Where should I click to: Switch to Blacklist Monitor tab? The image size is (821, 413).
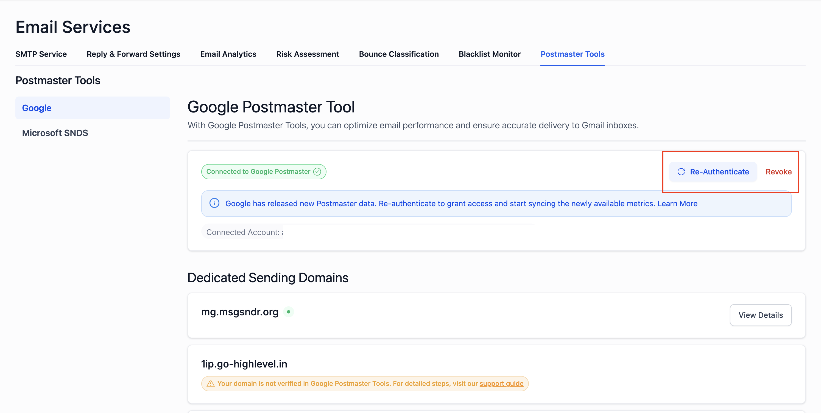pyautogui.click(x=490, y=54)
